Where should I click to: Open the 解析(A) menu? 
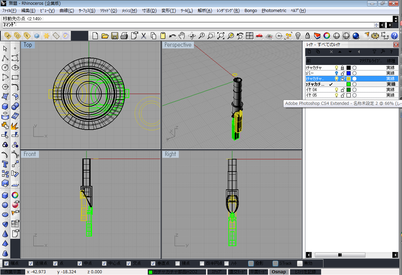tap(205, 11)
